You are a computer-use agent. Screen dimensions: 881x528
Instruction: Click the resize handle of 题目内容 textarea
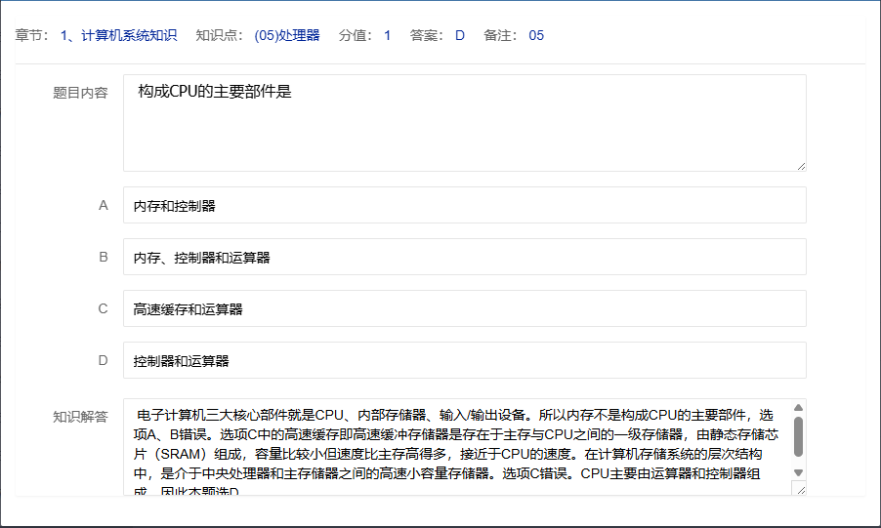pyautogui.click(x=800, y=166)
